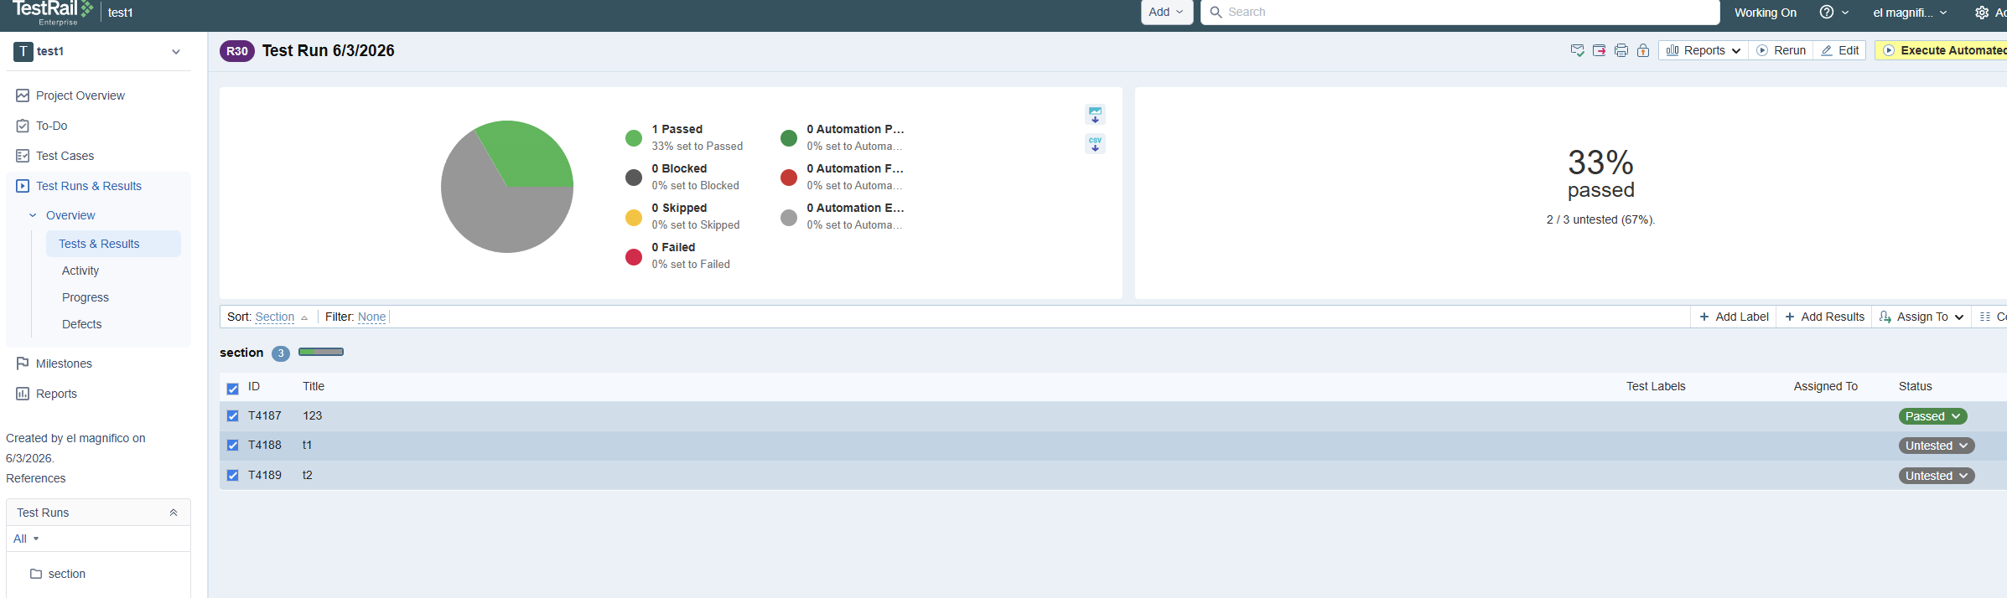The width and height of the screenshot is (2007, 598).
Task: Open test T4187 titled 123
Action: pyautogui.click(x=313, y=415)
